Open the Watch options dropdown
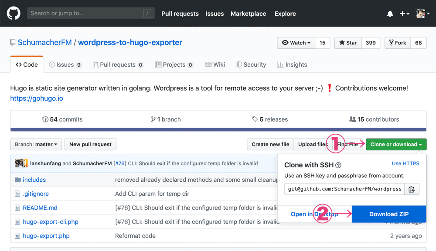This screenshot has width=436, height=251. click(296, 43)
